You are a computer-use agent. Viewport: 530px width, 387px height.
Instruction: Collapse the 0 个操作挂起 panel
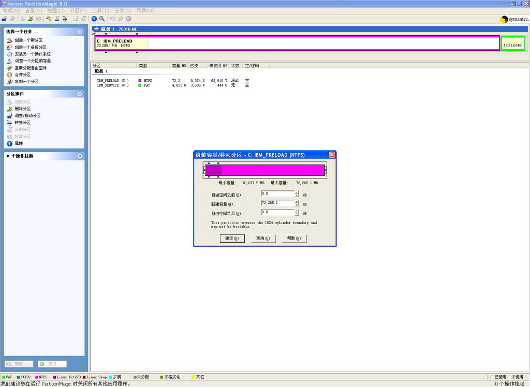point(80,156)
